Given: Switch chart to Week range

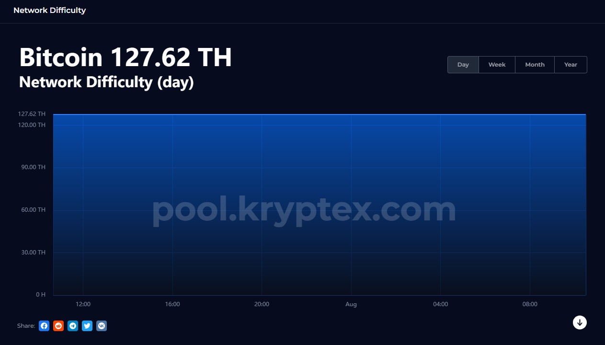Looking at the screenshot, I should pos(497,65).
